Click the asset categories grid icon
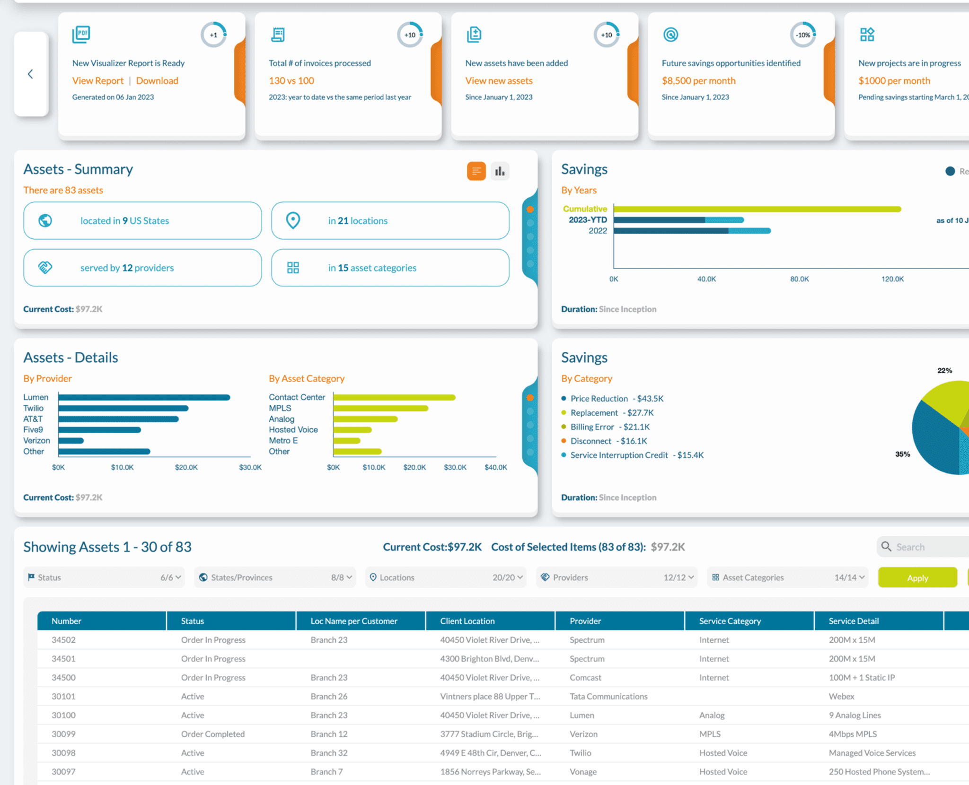Screen dimensions: 969x785 coord(293,268)
